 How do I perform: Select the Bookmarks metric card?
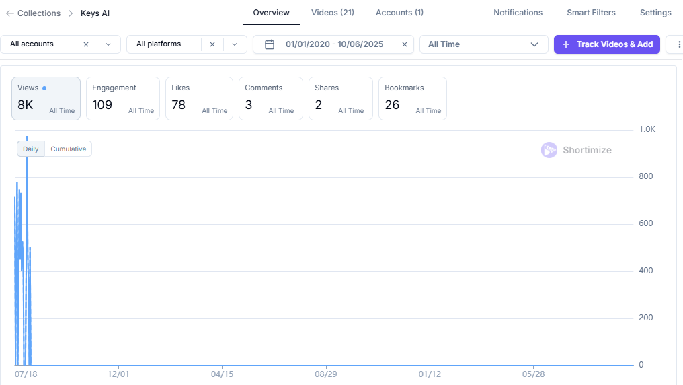click(412, 98)
